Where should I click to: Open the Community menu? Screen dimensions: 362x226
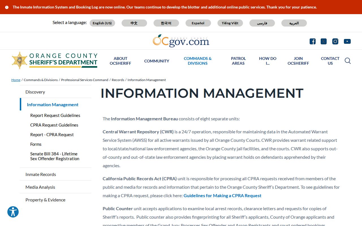pyautogui.click(x=157, y=61)
